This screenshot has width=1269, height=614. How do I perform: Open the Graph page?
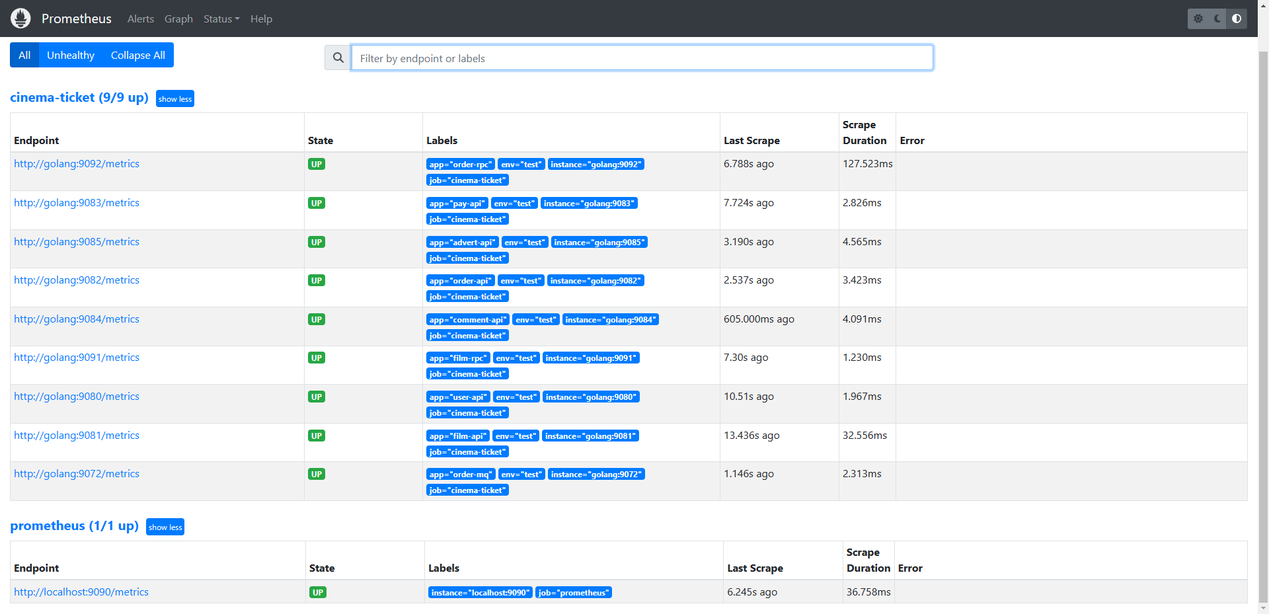tap(178, 19)
